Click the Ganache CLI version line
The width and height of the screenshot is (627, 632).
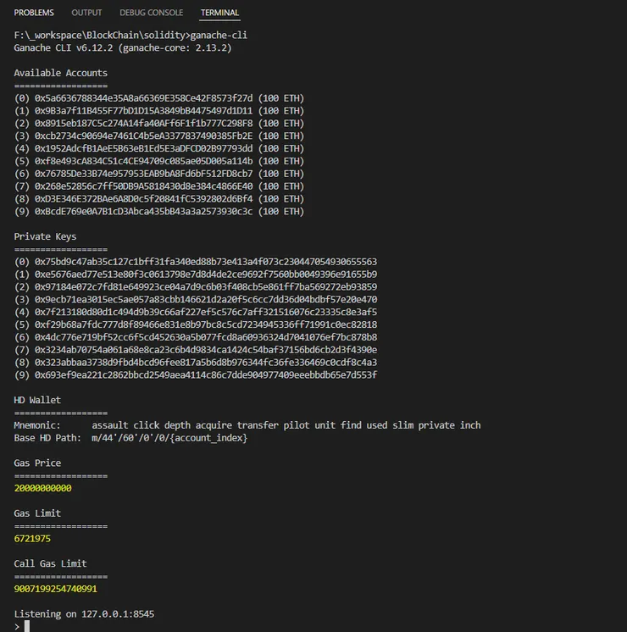pyautogui.click(x=123, y=48)
